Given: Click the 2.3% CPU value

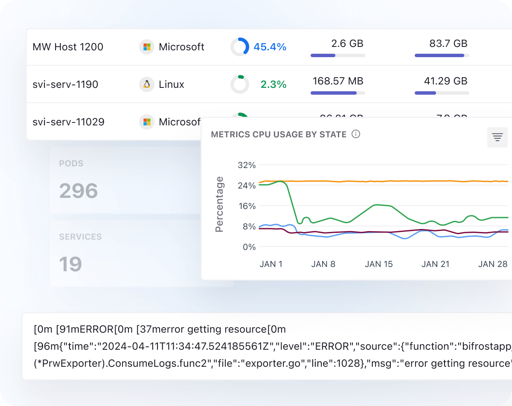Looking at the screenshot, I should [273, 84].
